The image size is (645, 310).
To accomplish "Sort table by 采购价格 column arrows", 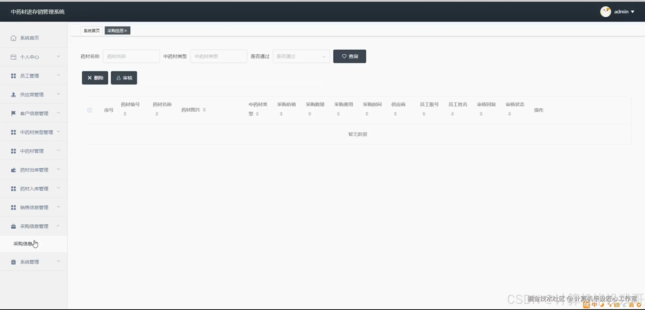I will [281, 114].
